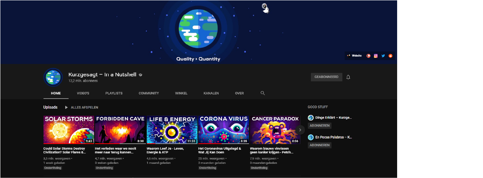The image size is (483, 178).
Task: Click the notification bell icon
Action: [x=348, y=77]
